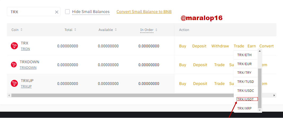The width and height of the screenshot is (283, 118).
Task: Click TRXUP In Order value 0.00000000
Action: tap(149, 84)
